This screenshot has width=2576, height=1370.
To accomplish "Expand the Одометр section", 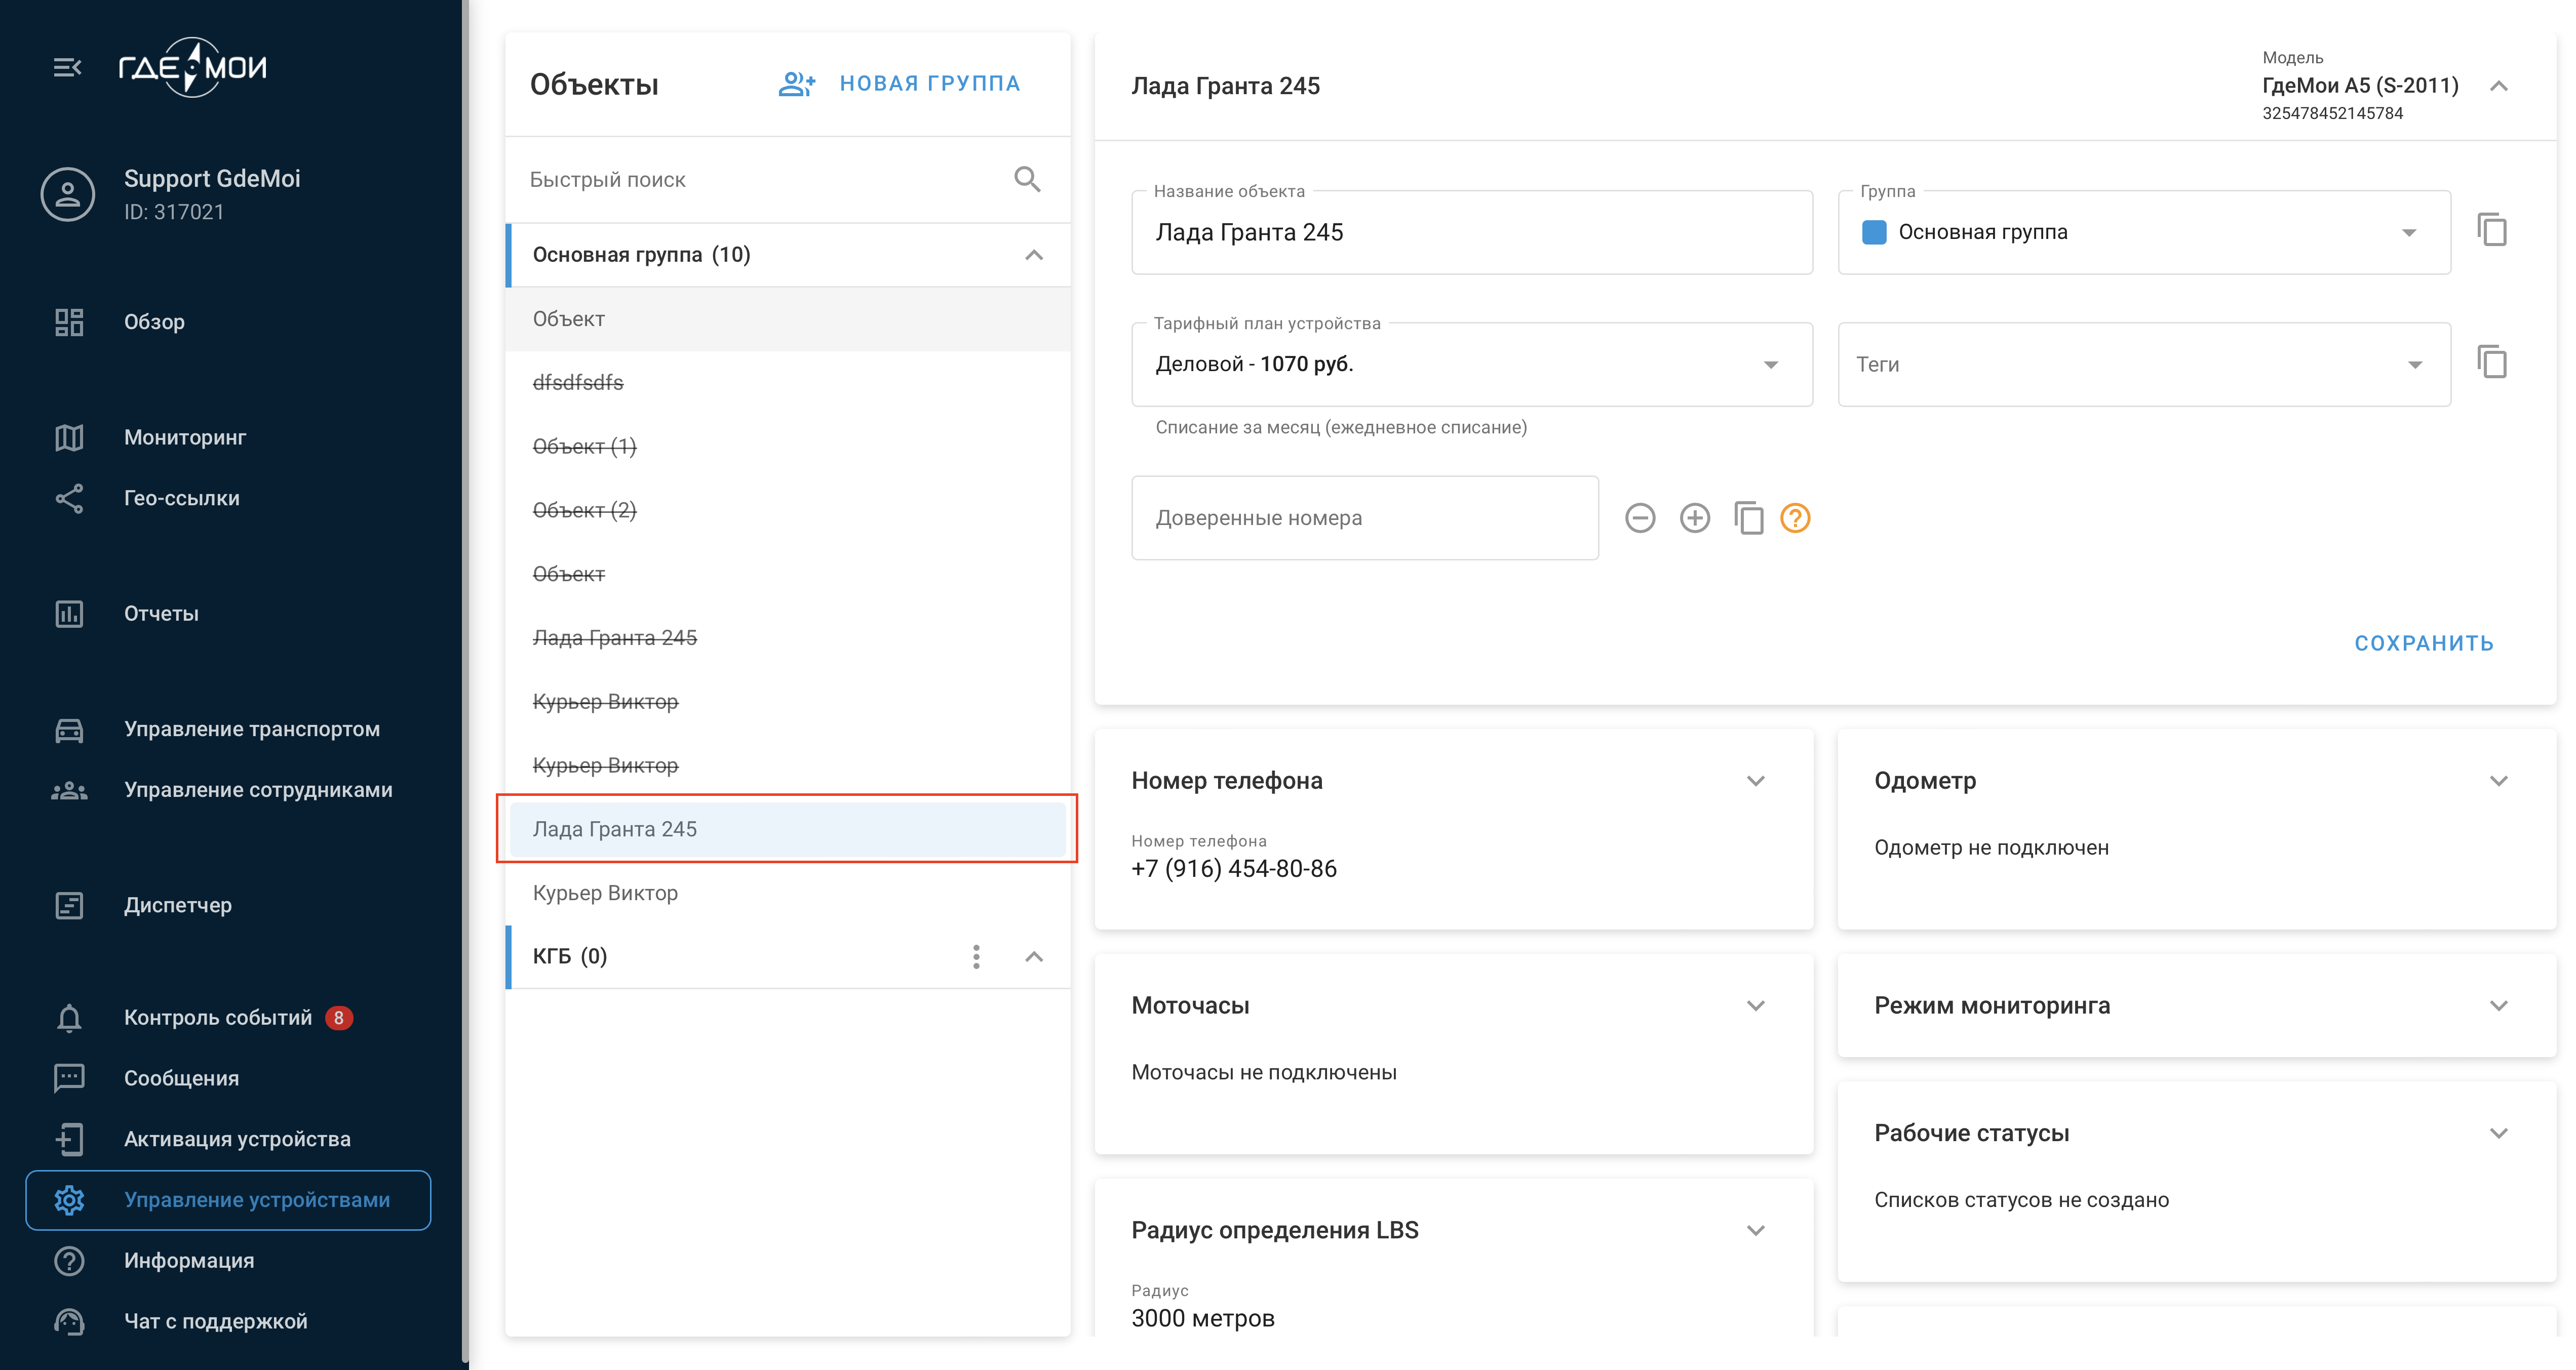I will tap(2498, 781).
